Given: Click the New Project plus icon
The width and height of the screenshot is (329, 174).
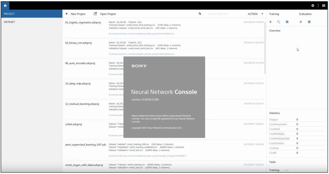Looking at the screenshot, I should (67, 14).
